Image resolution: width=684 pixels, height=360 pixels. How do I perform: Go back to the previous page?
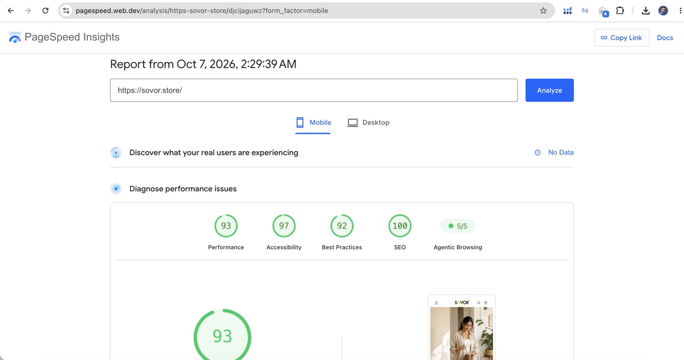pos(11,11)
